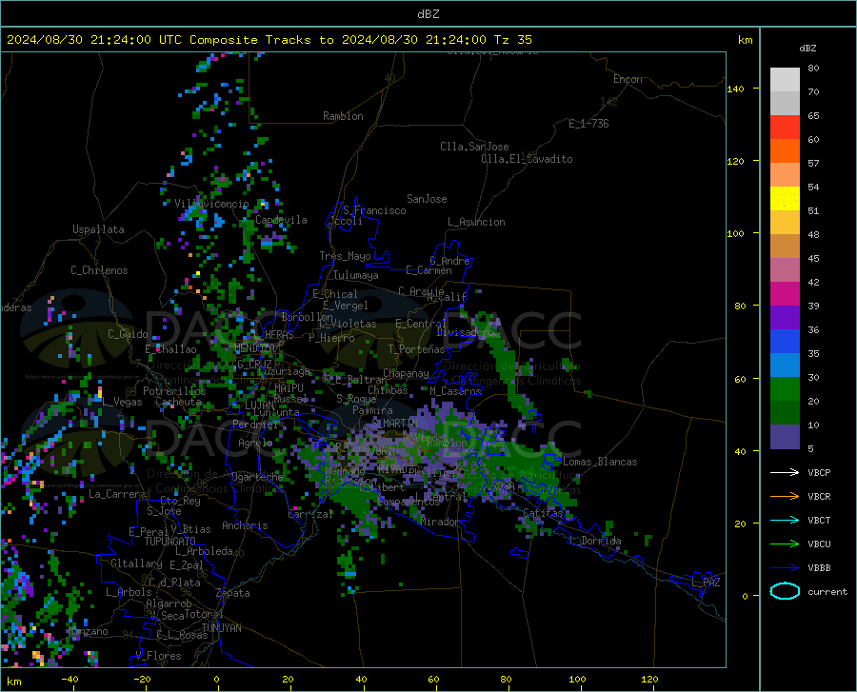This screenshot has width=857, height=692.
Task: Click the white VBCP arrow legend icon
Action: [785, 472]
